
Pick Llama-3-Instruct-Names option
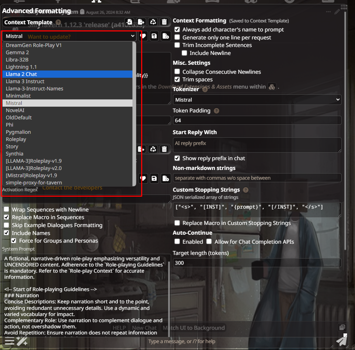point(67,89)
